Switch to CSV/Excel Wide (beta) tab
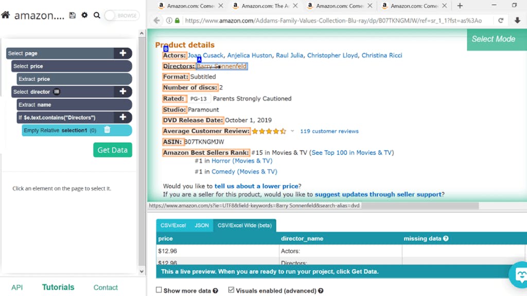Viewport: 527px width, 296px height. click(x=244, y=225)
